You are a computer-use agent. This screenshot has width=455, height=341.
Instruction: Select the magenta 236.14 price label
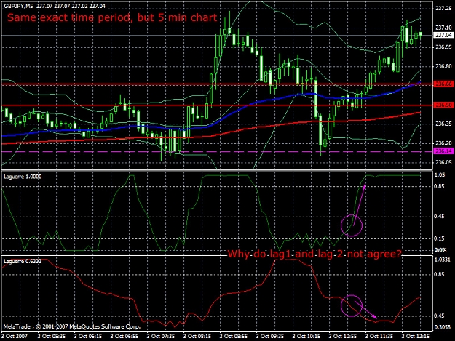[443, 151]
